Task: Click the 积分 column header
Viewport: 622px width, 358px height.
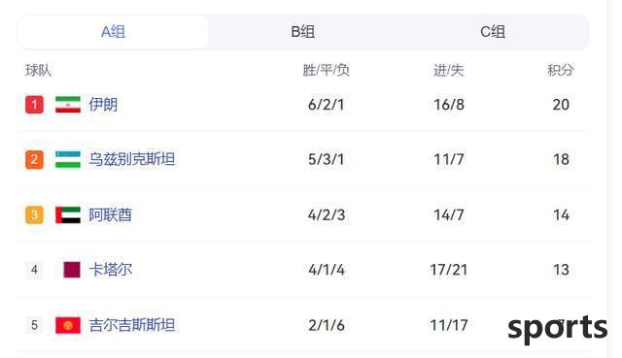Action: click(561, 71)
